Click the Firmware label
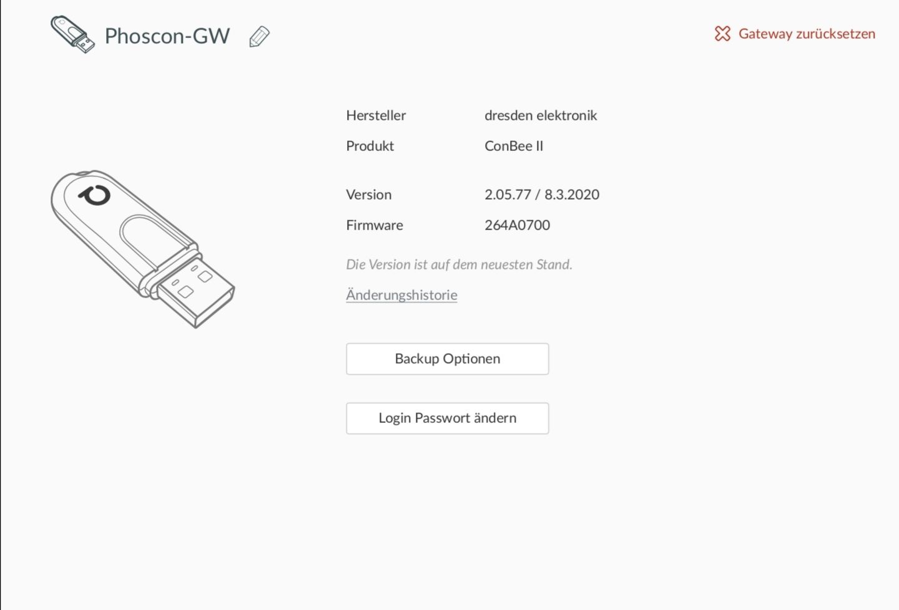The image size is (899, 610). (x=375, y=225)
